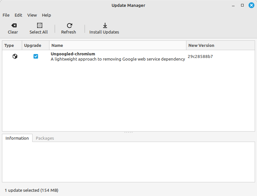Viewport: 257px width, 196px height.
Task: Open the File menu
Action: click(6, 15)
